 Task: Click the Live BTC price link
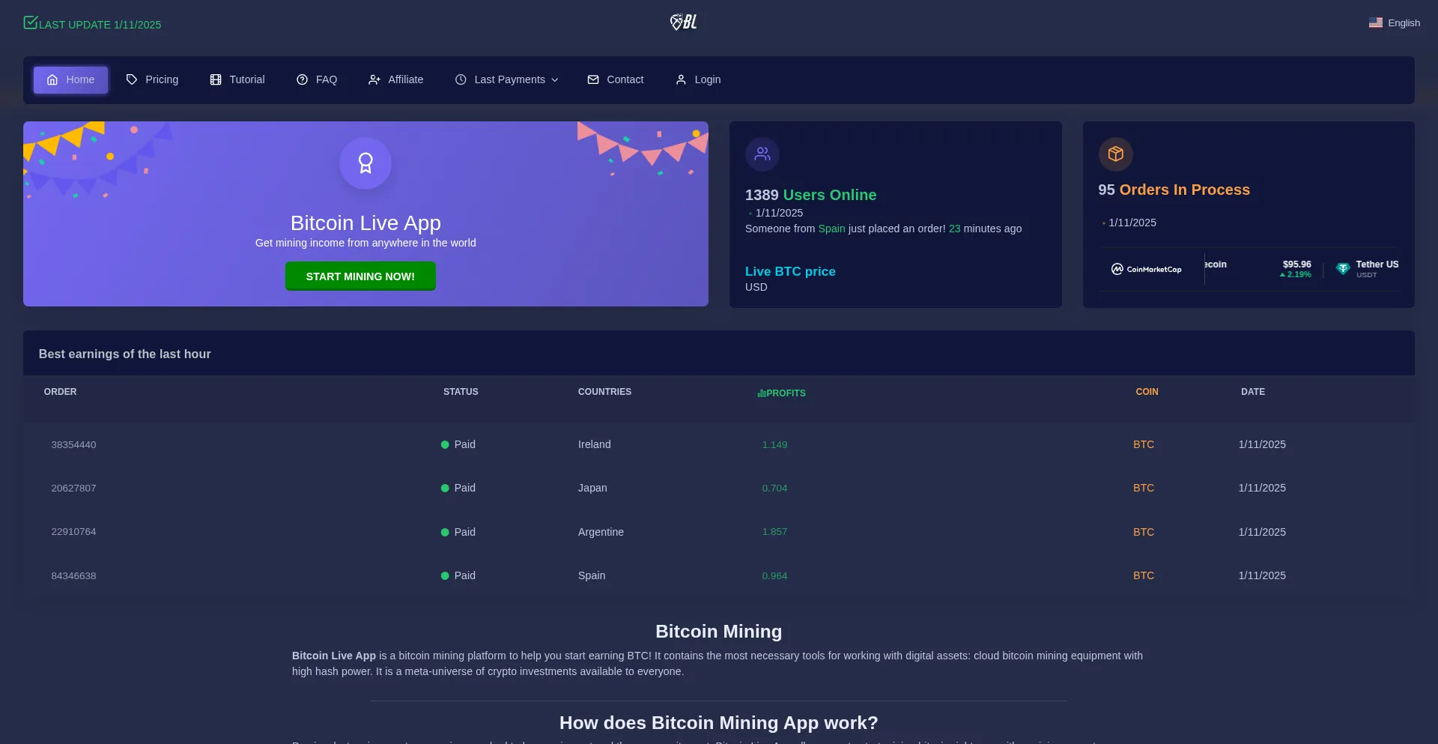[790, 271]
